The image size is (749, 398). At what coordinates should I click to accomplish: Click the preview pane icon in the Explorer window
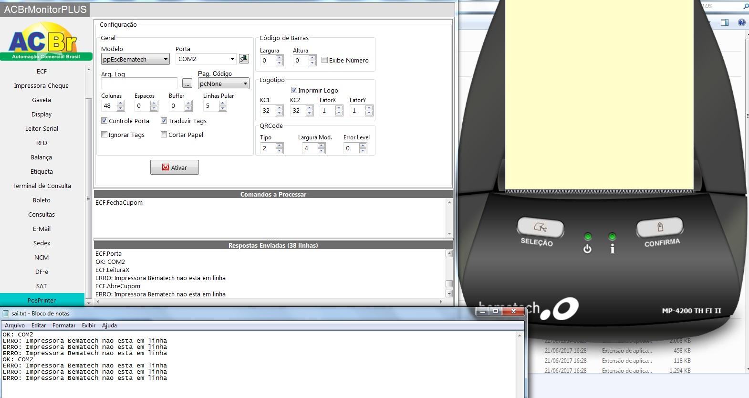coord(725,22)
